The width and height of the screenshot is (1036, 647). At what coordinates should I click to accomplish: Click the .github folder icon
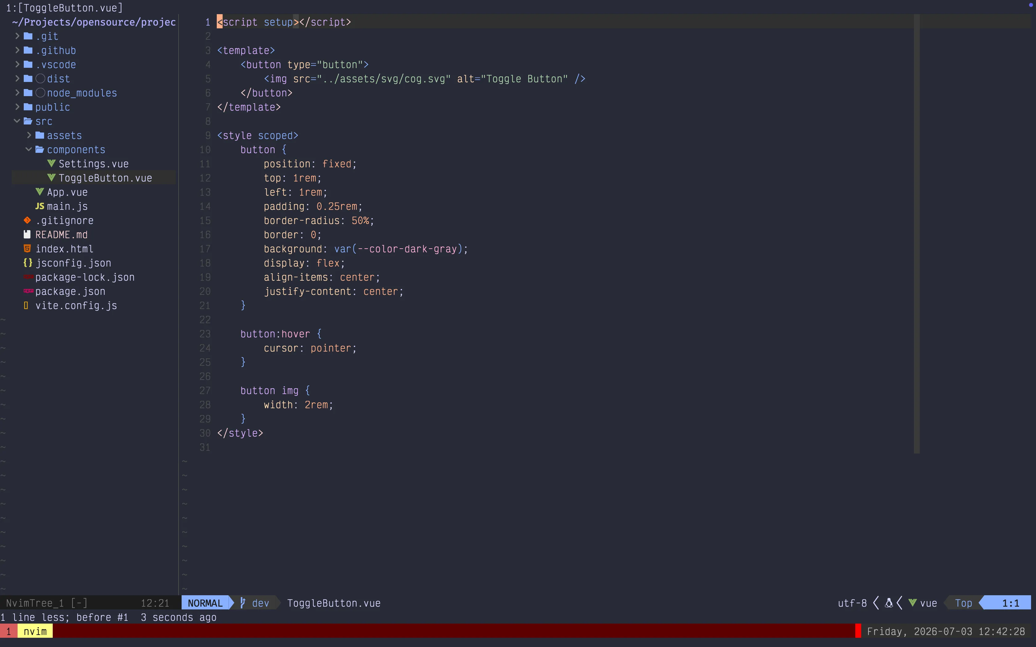point(28,50)
